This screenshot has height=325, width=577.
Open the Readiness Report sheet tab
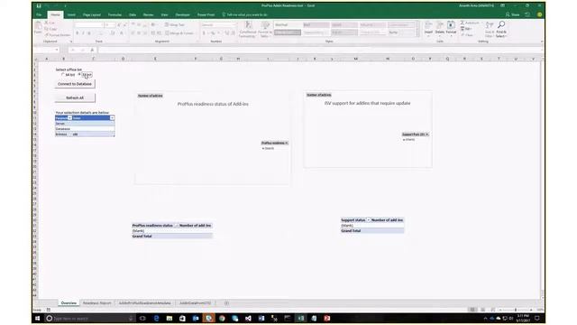96,303
